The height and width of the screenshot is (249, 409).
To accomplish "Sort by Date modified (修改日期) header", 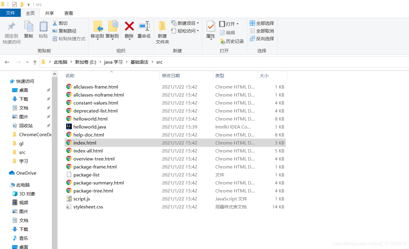I will tap(171, 75).
